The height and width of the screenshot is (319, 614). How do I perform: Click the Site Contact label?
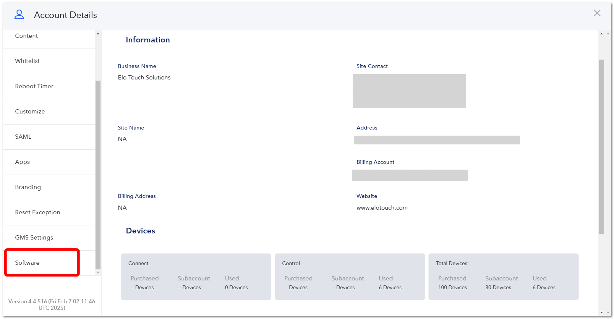pos(372,66)
